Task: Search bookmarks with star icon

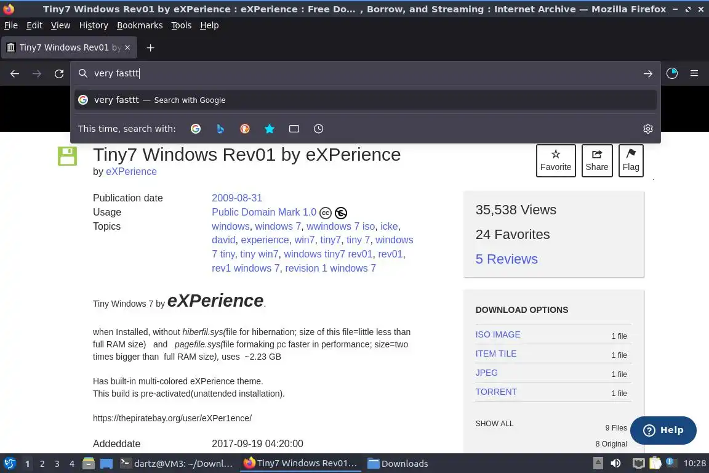Action: [x=270, y=129]
